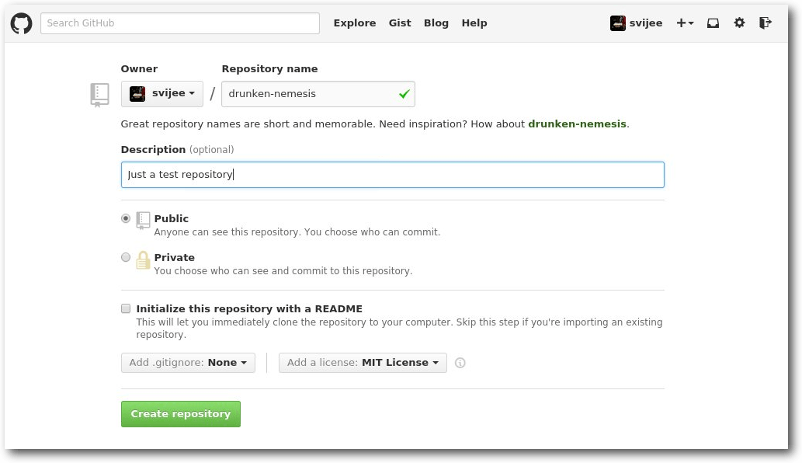Focus the Search GitHub field
Image resolution: width=802 pixels, height=463 pixels.
pos(180,23)
